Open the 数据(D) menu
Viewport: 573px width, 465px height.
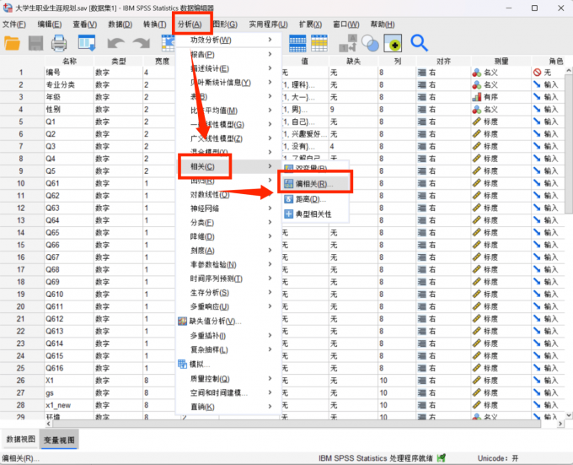point(120,24)
